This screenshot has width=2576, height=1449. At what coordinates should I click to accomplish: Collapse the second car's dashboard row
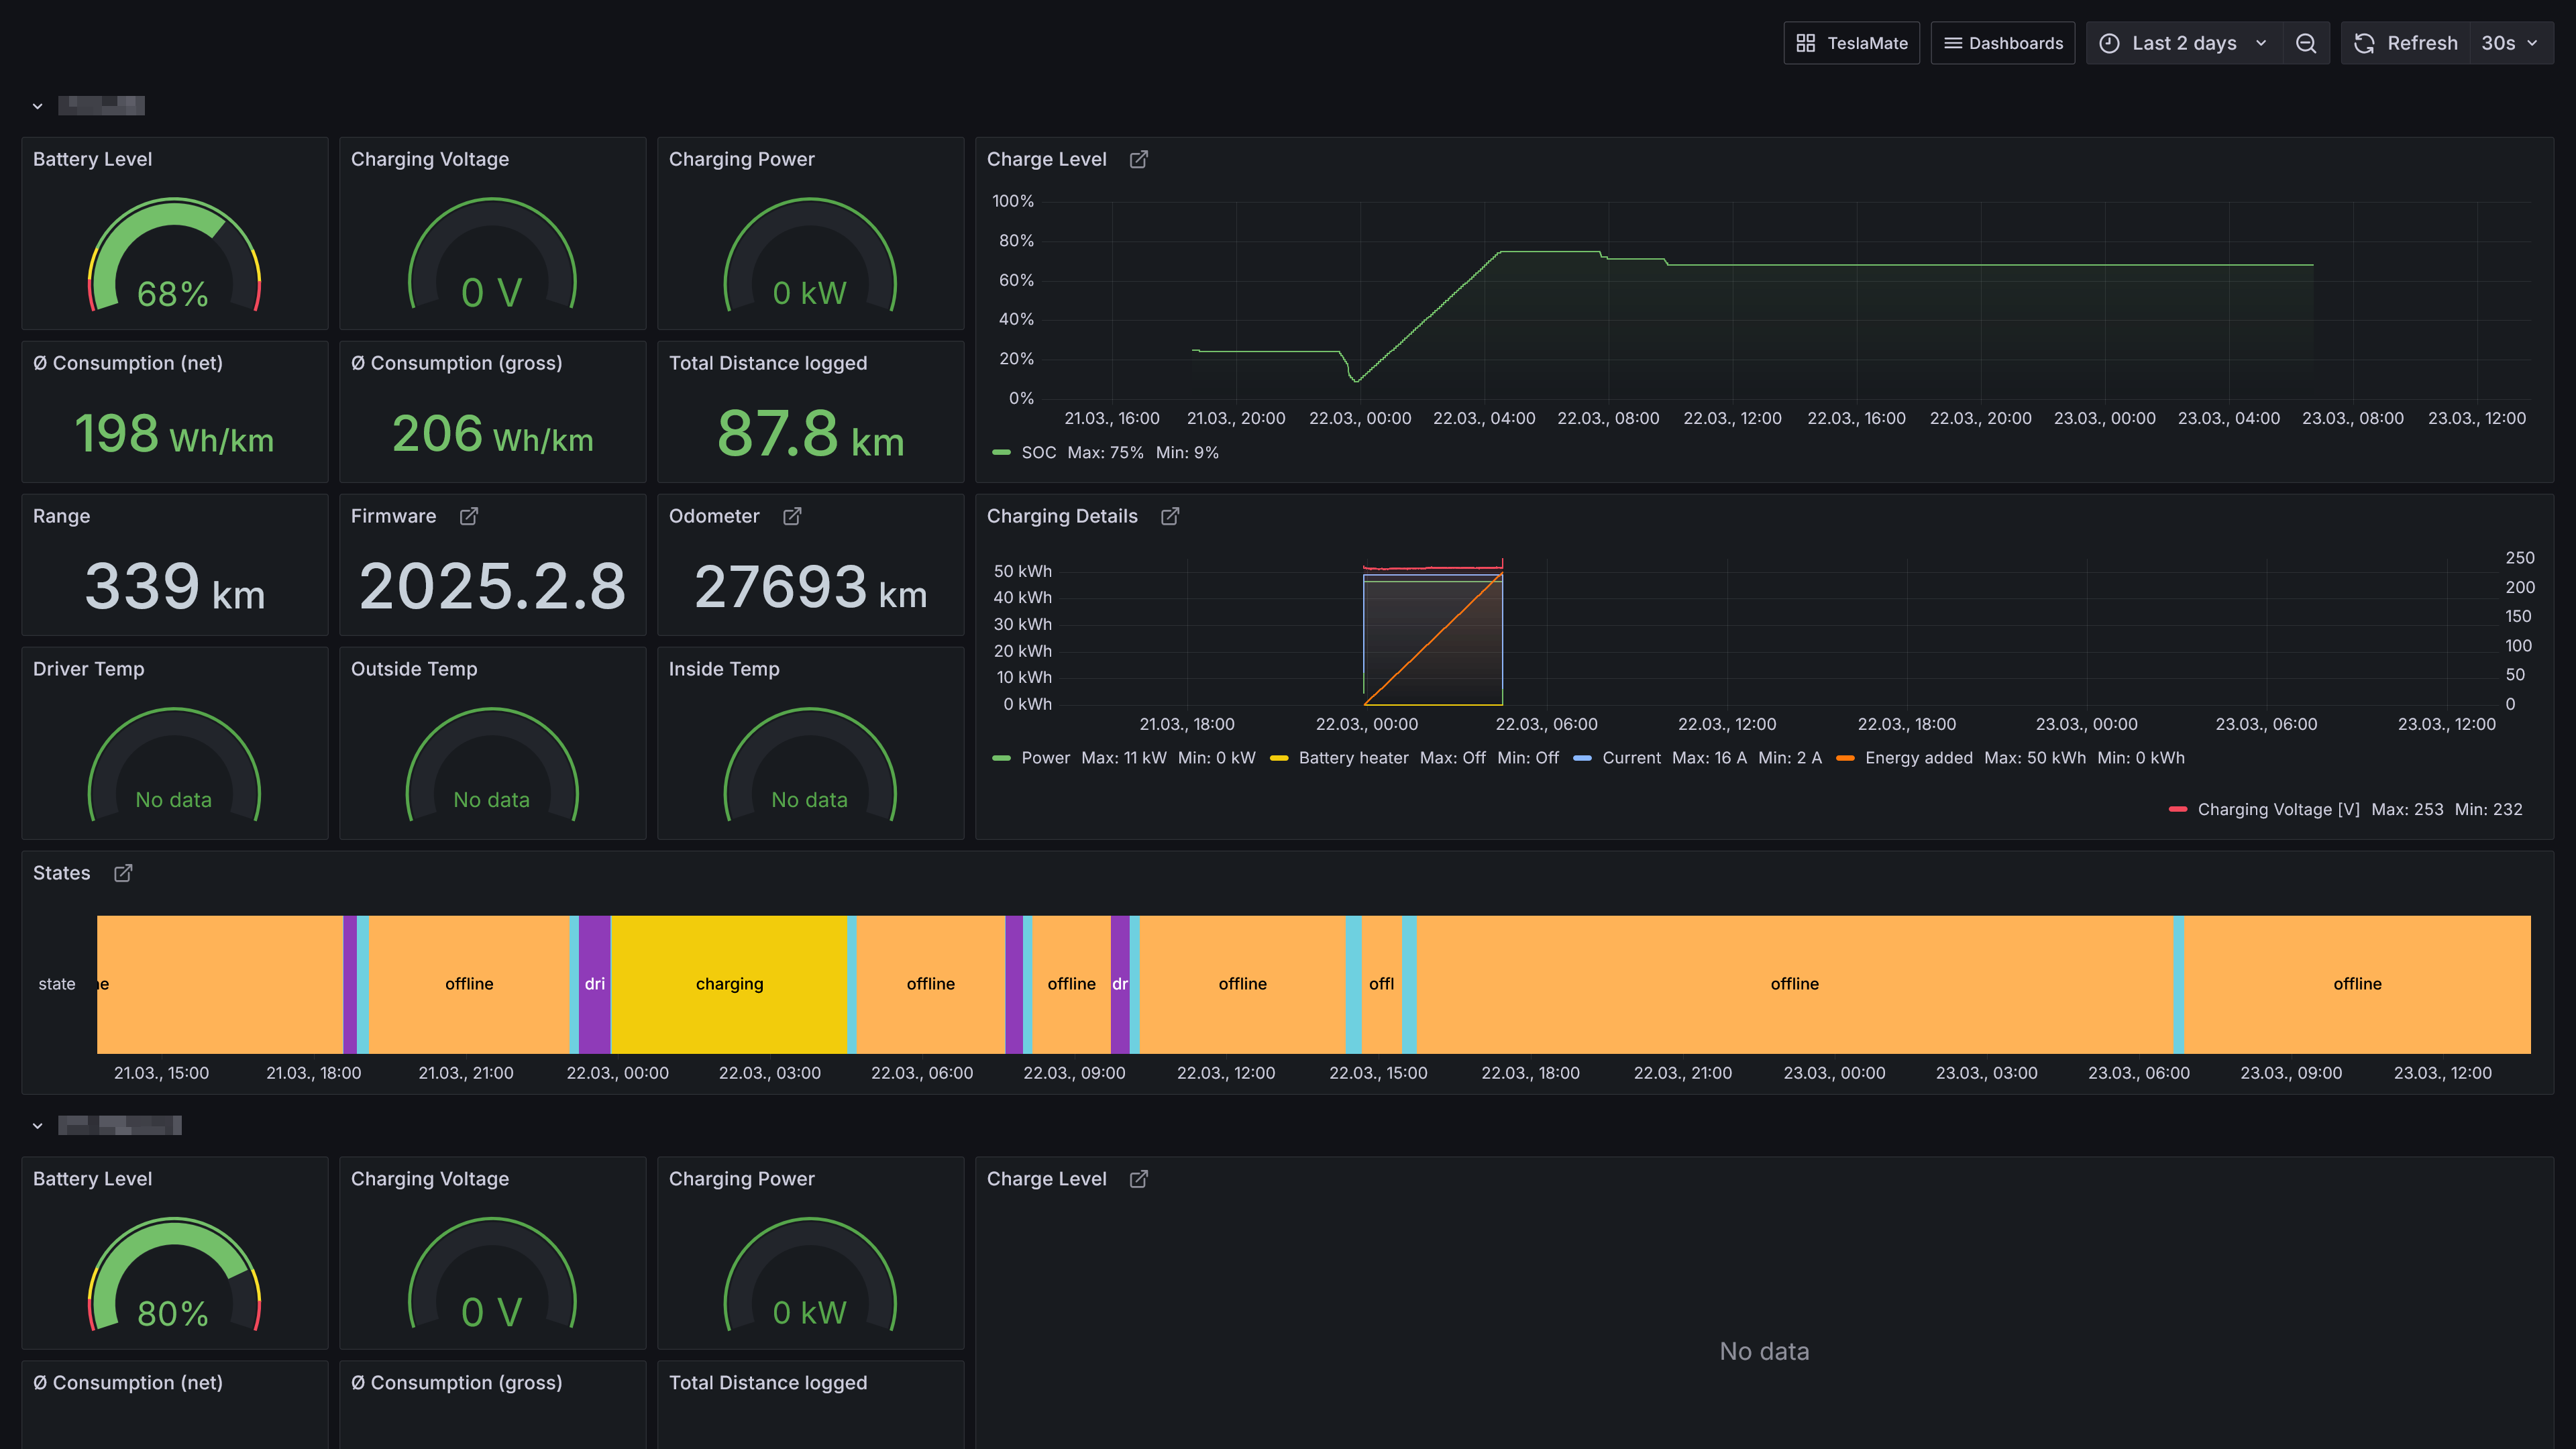37,1126
